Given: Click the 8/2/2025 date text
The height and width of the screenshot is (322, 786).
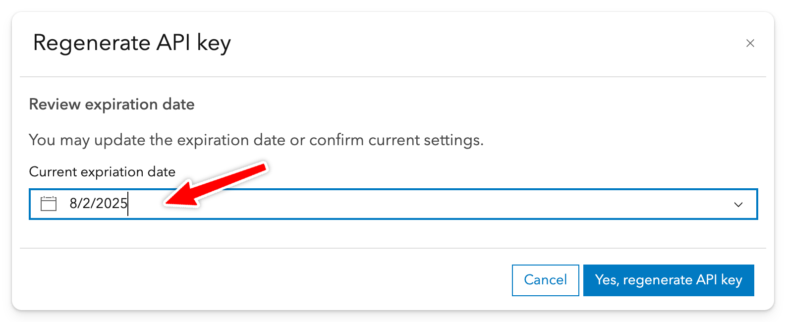Looking at the screenshot, I should click(x=98, y=204).
